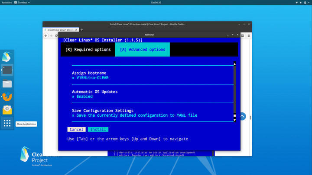The width and height of the screenshot is (312, 175).
Task: Open Save Configuration Settings option
Action: pyautogui.click(x=103, y=111)
